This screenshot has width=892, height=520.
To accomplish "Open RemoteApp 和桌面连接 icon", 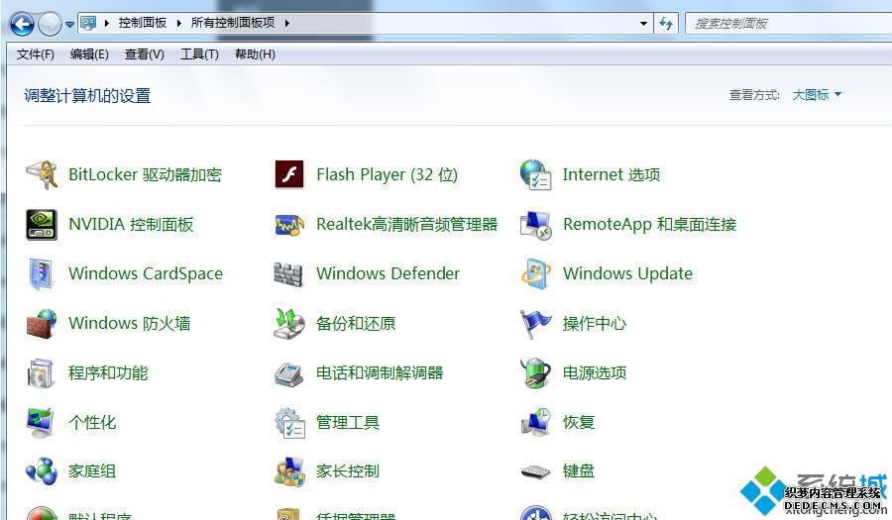I will [535, 225].
